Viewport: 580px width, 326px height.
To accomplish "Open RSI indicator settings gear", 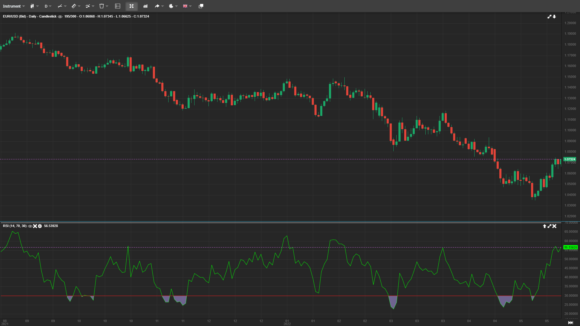I will point(40,226).
